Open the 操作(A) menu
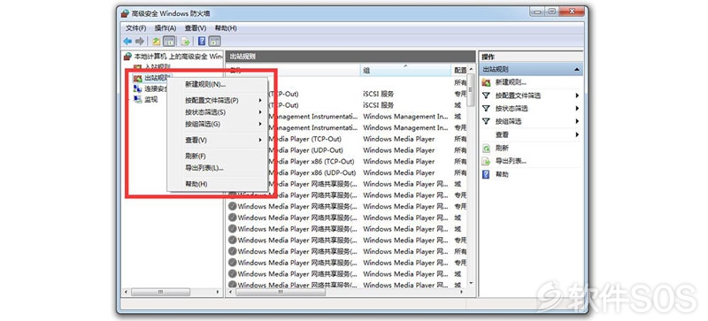Image resolution: width=708 pixels, height=321 pixels. [x=165, y=28]
